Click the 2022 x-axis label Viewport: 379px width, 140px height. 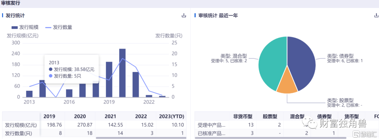click(x=149, y=102)
